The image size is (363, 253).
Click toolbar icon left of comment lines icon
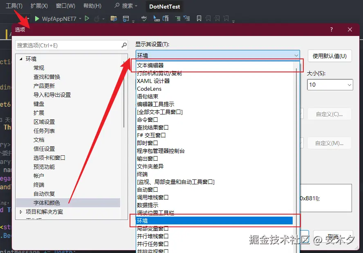click(x=166, y=18)
